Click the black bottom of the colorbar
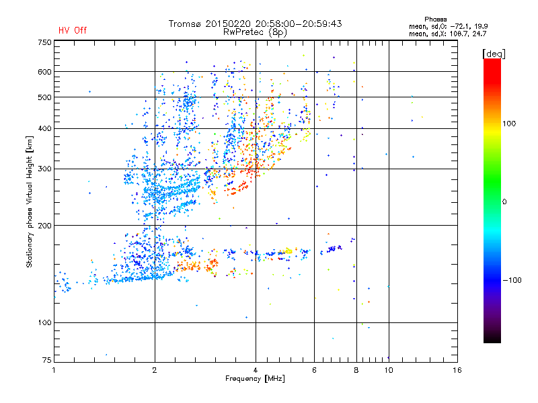The width and height of the screenshot is (538, 403). tap(492, 339)
